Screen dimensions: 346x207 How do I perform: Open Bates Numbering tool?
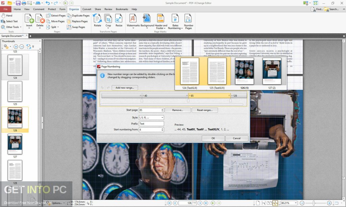[175, 21]
